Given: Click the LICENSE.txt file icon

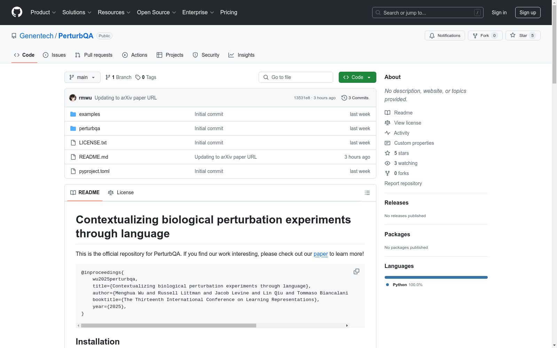Looking at the screenshot, I should click(x=73, y=143).
